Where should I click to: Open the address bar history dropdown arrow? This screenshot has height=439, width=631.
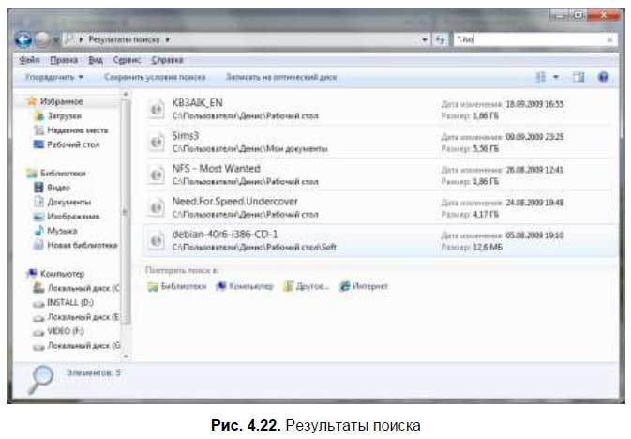pyautogui.click(x=426, y=40)
